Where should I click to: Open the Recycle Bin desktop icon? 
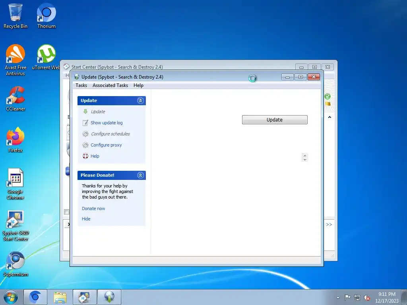pos(16,16)
